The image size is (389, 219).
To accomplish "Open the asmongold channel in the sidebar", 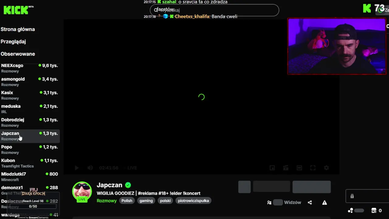I will (x=30, y=82).
